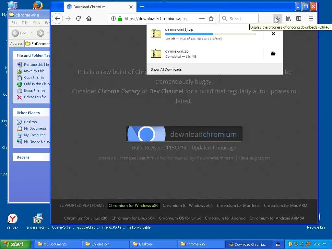
Task: Switch to chrome-win taskbar button
Action: coord(201,244)
